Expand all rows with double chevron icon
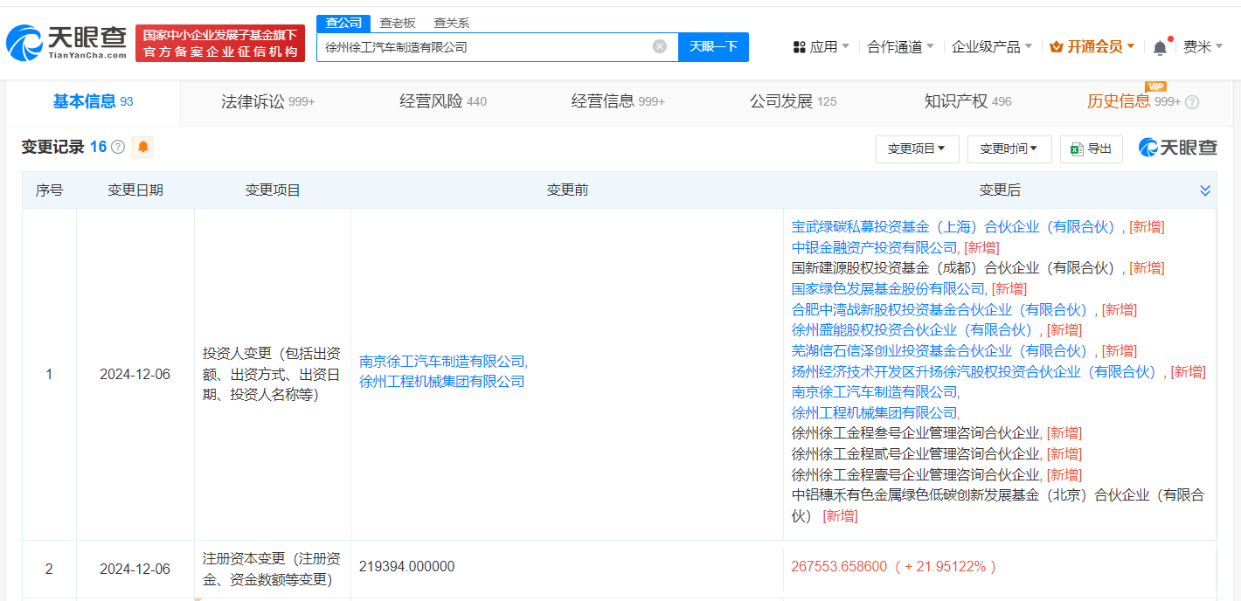The width and height of the screenshot is (1241, 601). [1205, 190]
